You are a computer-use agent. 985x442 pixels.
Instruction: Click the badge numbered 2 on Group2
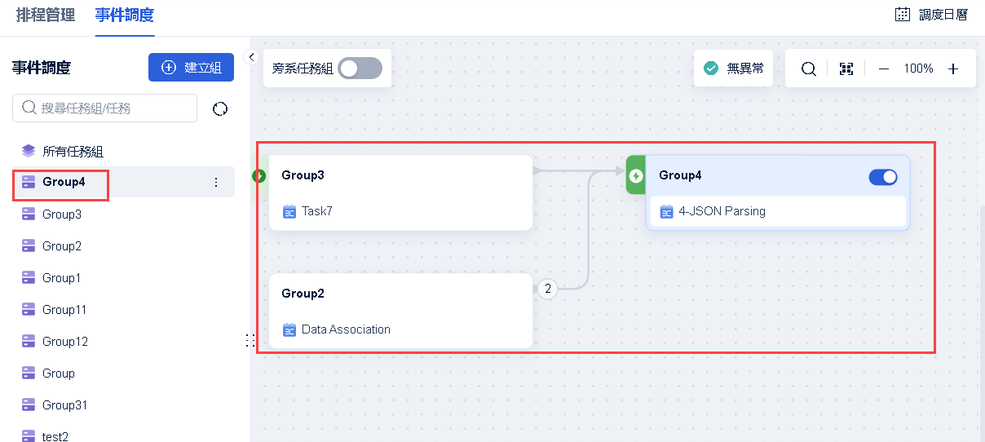tap(548, 289)
